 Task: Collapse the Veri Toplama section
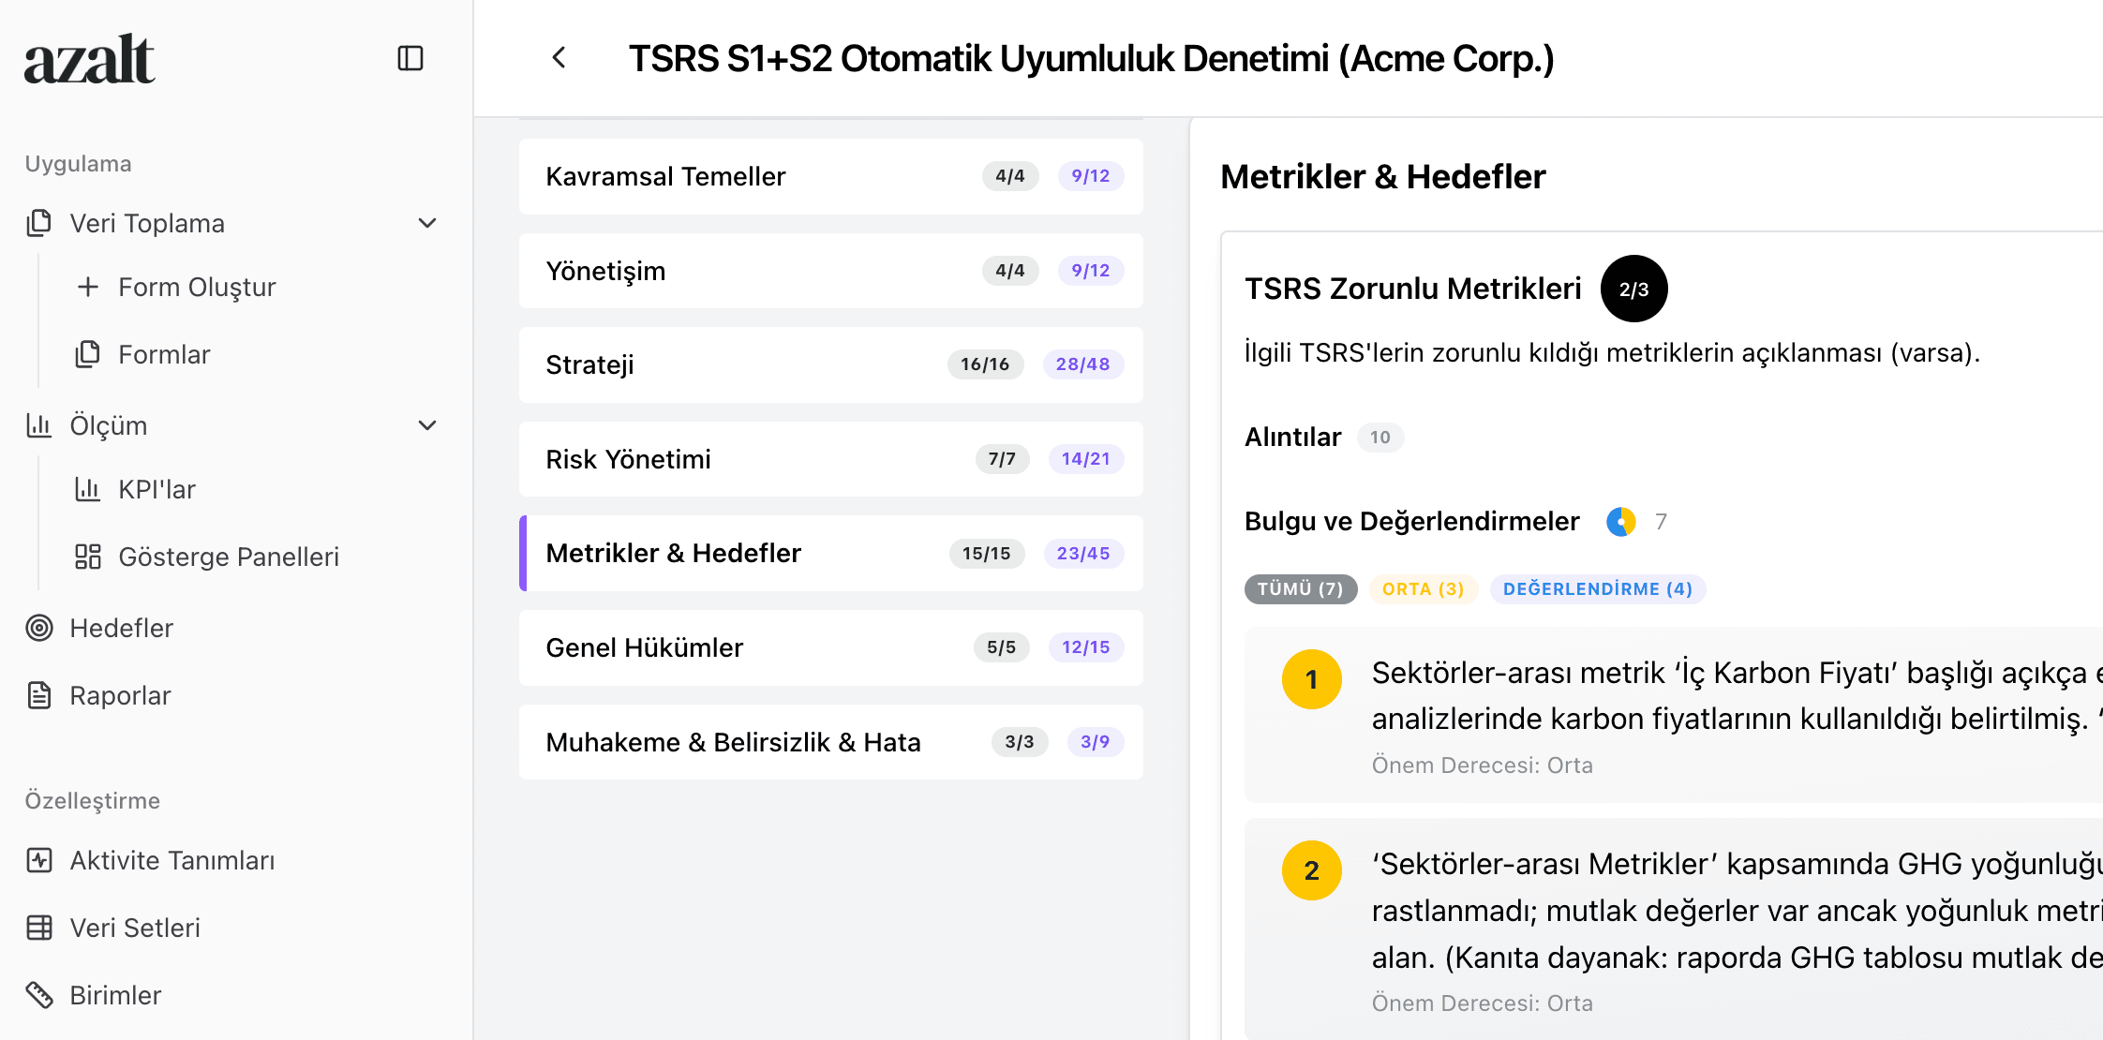click(427, 223)
